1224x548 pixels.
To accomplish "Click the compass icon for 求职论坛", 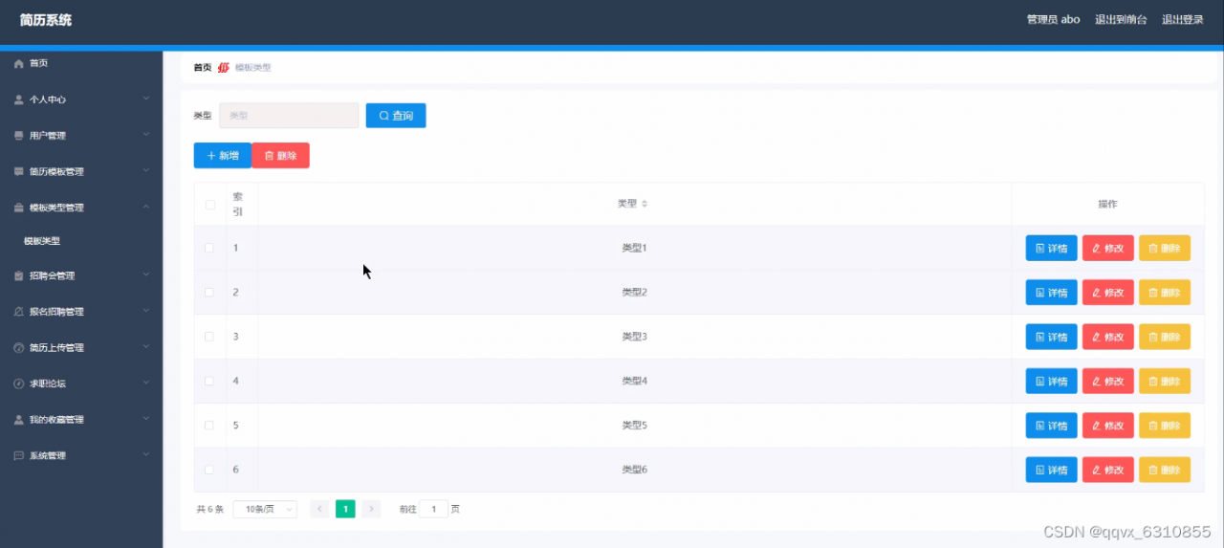I will click(x=18, y=384).
